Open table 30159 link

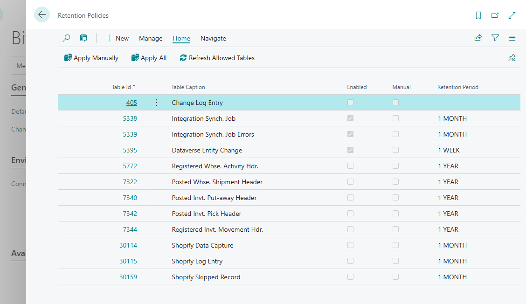point(128,277)
